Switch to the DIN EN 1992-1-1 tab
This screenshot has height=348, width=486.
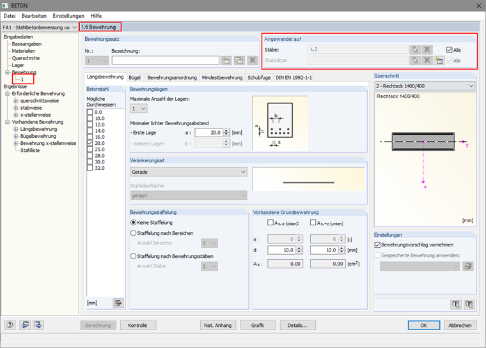click(x=294, y=77)
